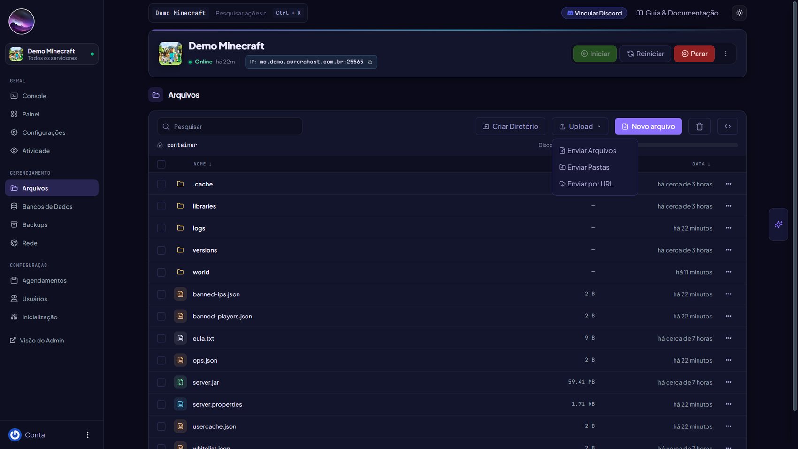Image resolution: width=798 pixels, height=449 pixels.
Task: Click the trash delete icon in toolbar
Action: coord(699,126)
